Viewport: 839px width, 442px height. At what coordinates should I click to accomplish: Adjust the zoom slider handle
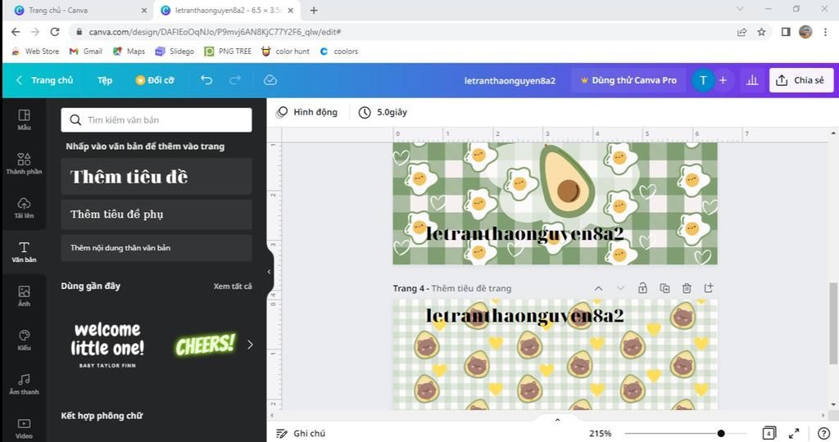click(x=721, y=434)
